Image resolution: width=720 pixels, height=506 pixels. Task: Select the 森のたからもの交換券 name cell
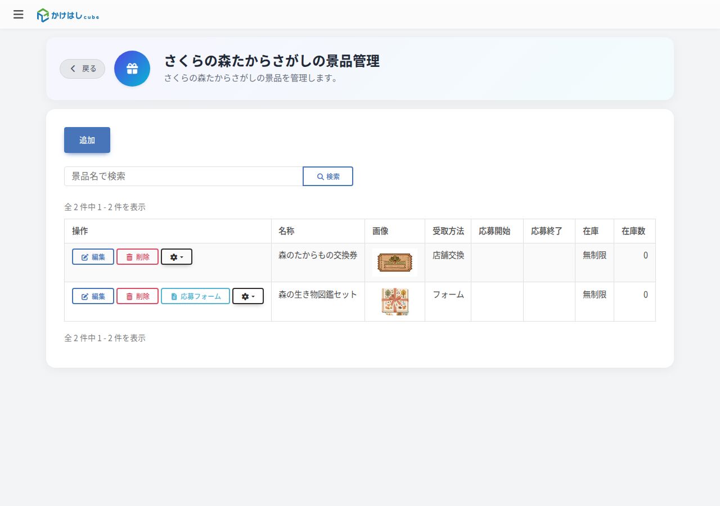click(318, 263)
